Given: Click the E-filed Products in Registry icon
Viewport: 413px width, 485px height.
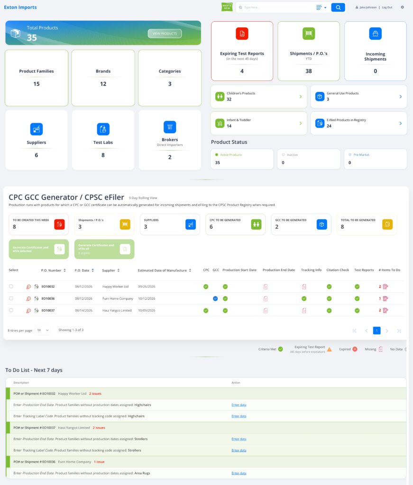Looking at the screenshot, I should click(x=320, y=124).
